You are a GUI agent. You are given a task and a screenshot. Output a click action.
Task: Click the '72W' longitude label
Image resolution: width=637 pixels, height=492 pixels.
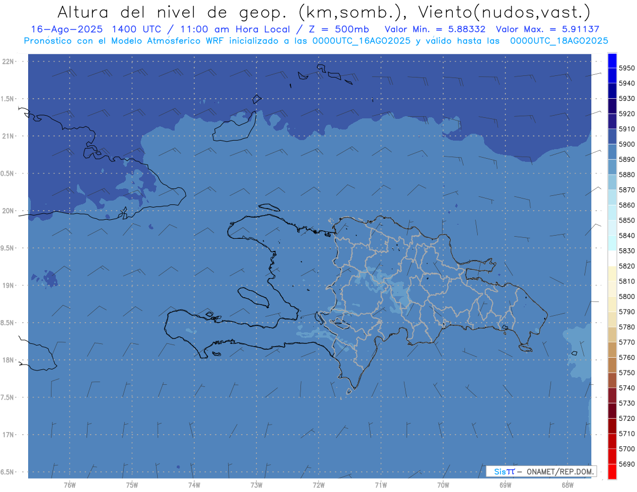[x=318, y=485]
